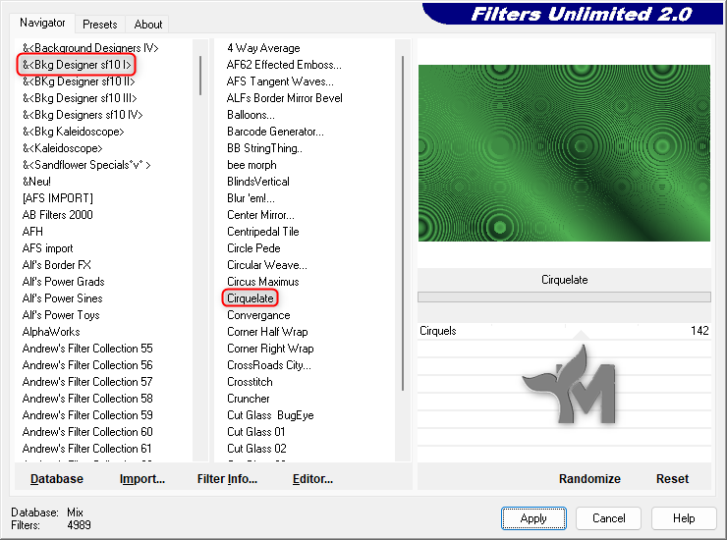
Task: Open the Database menu button
Action: pos(57,479)
